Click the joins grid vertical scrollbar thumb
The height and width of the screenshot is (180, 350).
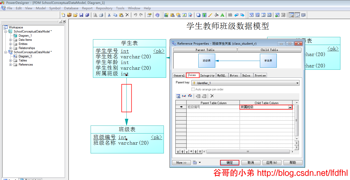click(x=297, y=120)
